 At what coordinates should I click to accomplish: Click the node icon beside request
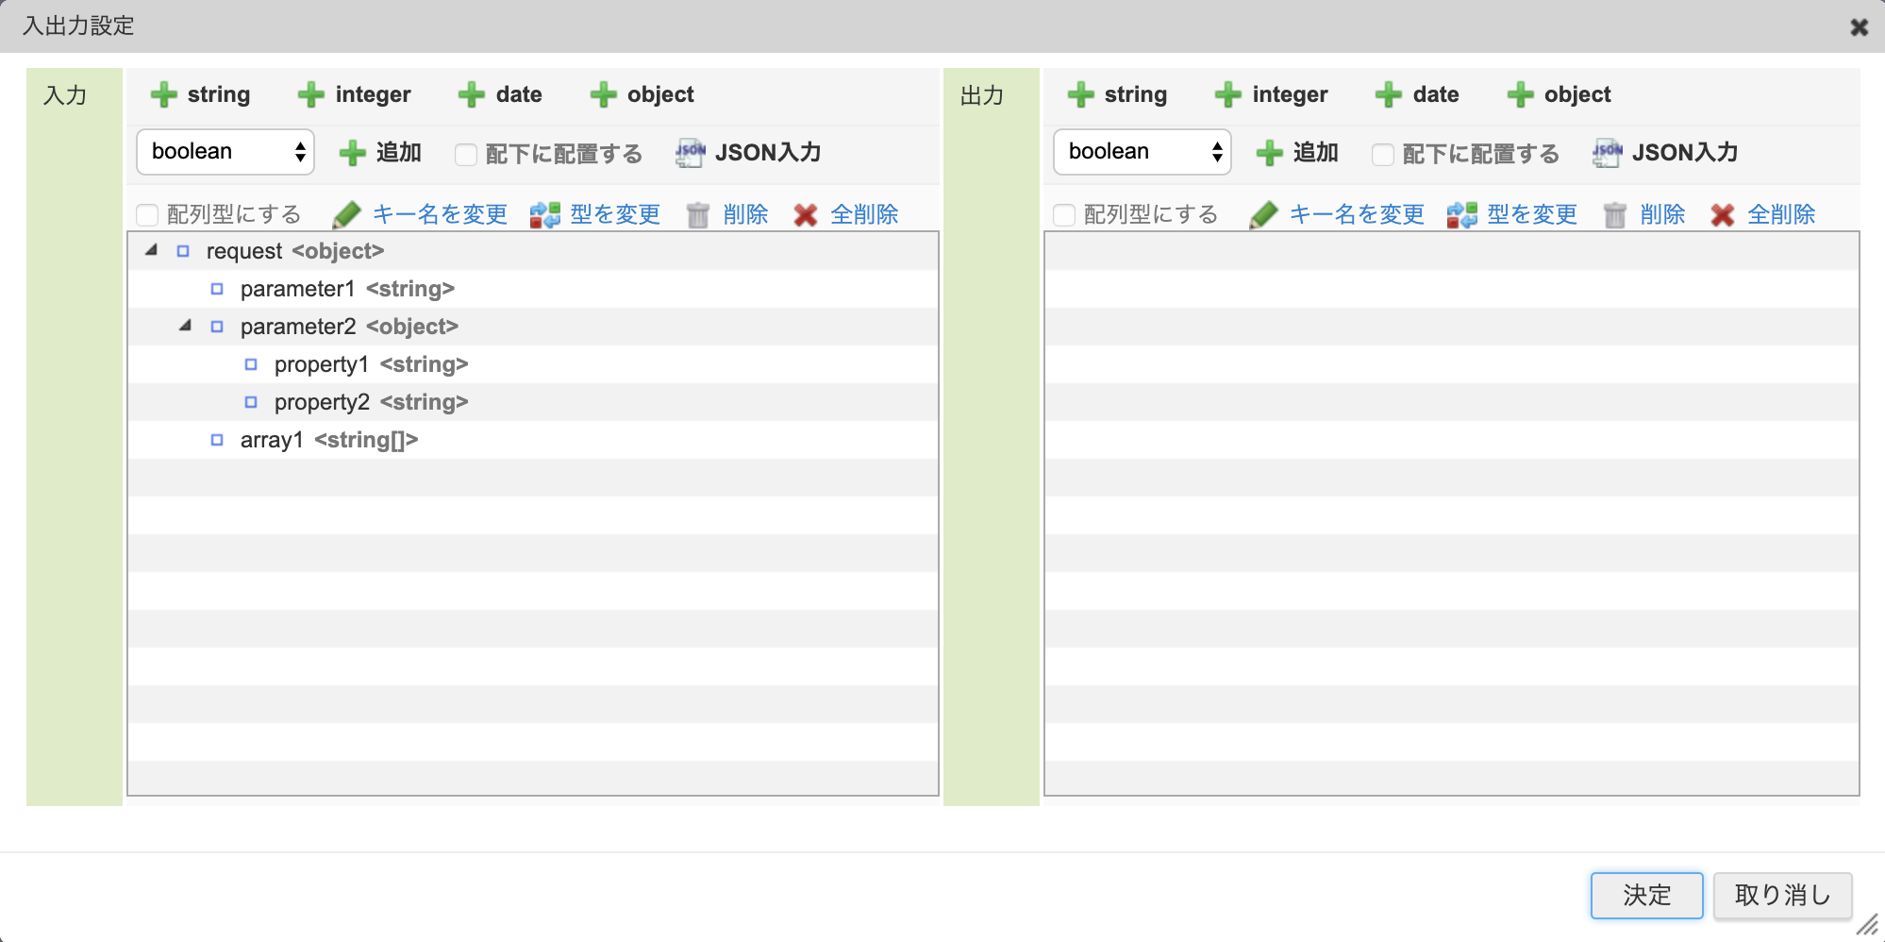point(183,251)
